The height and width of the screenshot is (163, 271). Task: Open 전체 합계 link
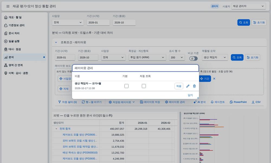point(65,129)
